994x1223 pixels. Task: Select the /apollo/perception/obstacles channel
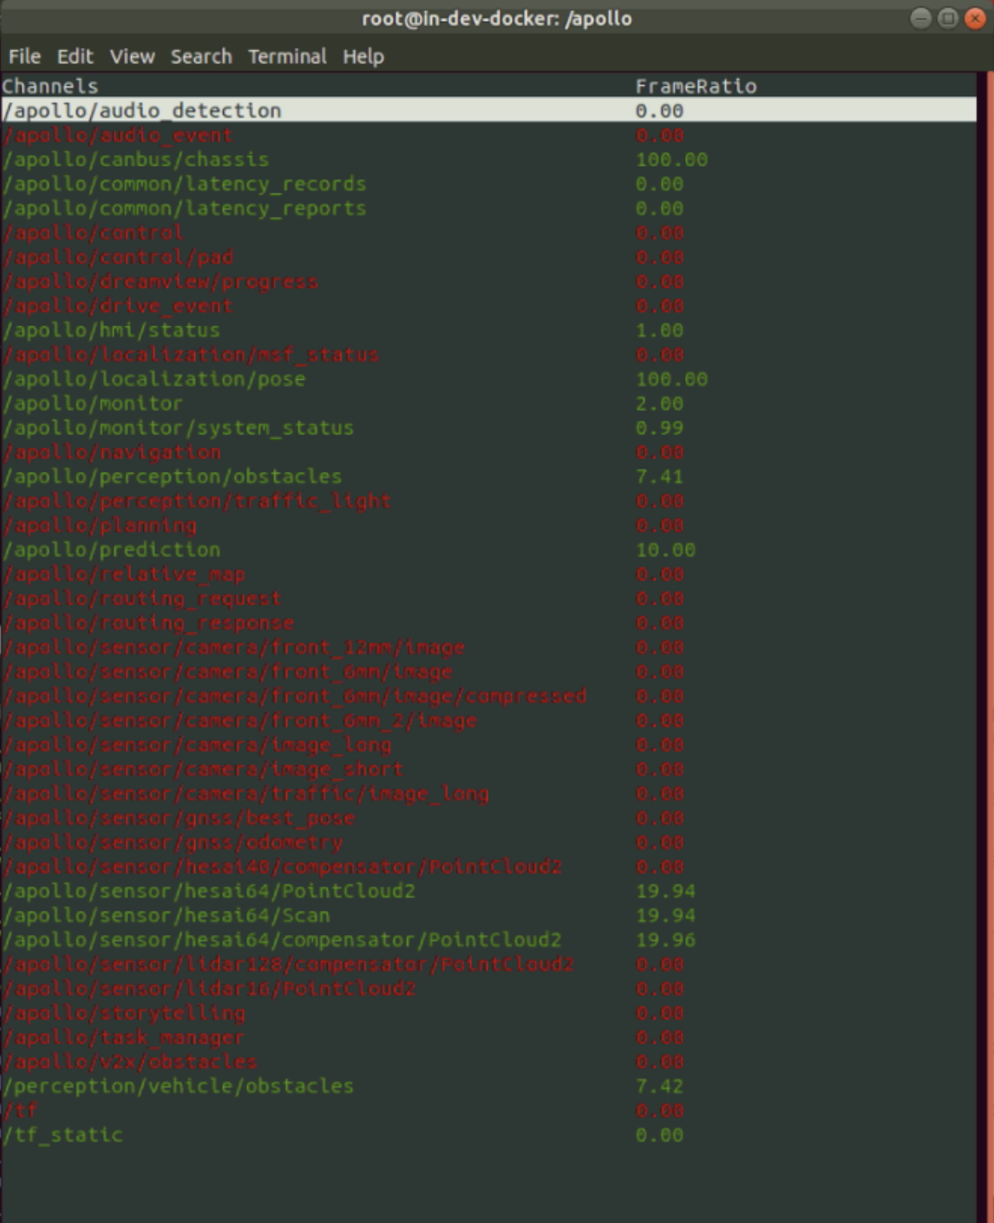click(x=172, y=475)
